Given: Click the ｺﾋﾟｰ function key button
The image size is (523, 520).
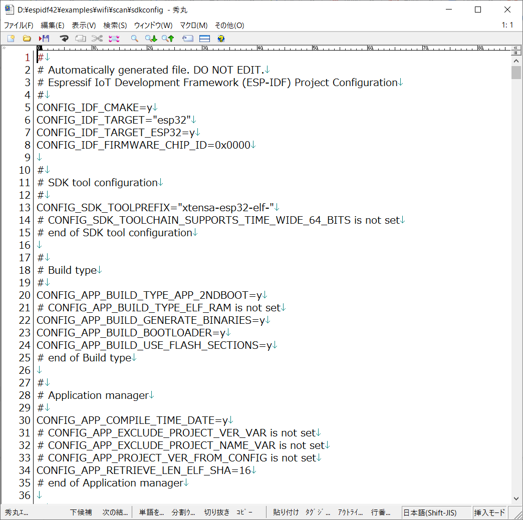Looking at the screenshot, I should (x=244, y=512).
